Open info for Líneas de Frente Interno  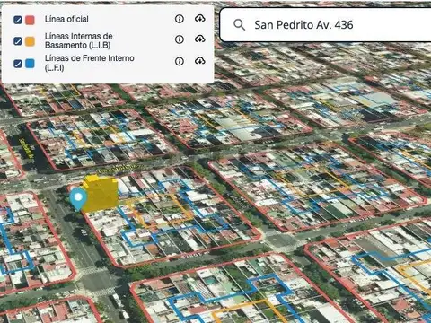[x=180, y=61]
